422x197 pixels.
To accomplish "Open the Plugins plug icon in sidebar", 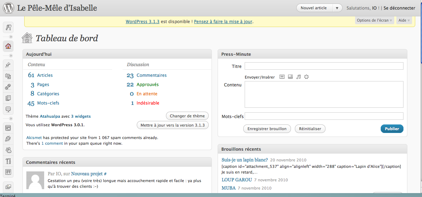I will [x=8, y=139].
